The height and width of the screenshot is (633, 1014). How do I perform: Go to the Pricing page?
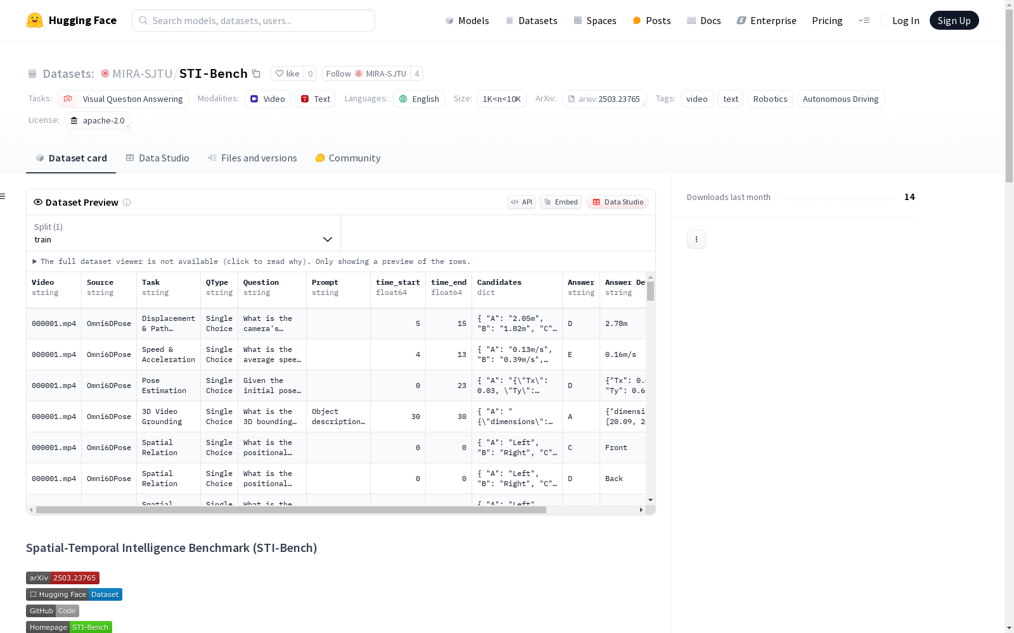(x=827, y=20)
